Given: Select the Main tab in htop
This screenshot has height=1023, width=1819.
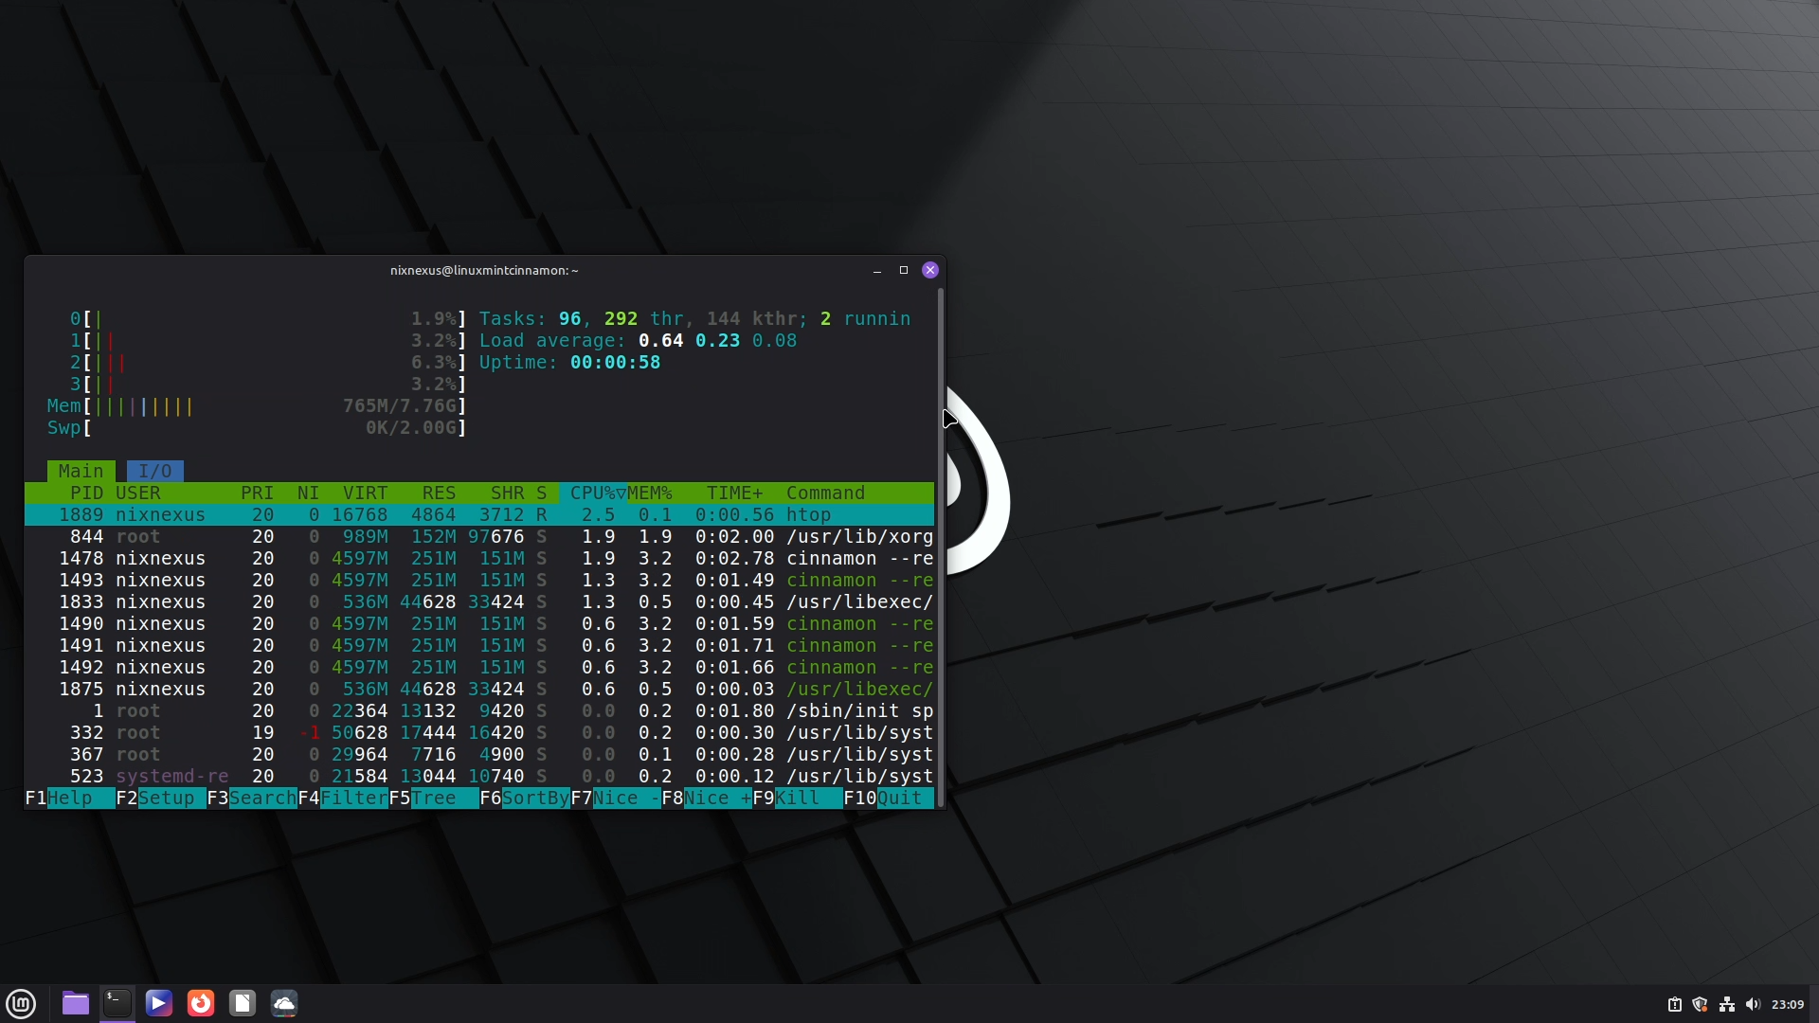Looking at the screenshot, I should pyautogui.click(x=81, y=471).
